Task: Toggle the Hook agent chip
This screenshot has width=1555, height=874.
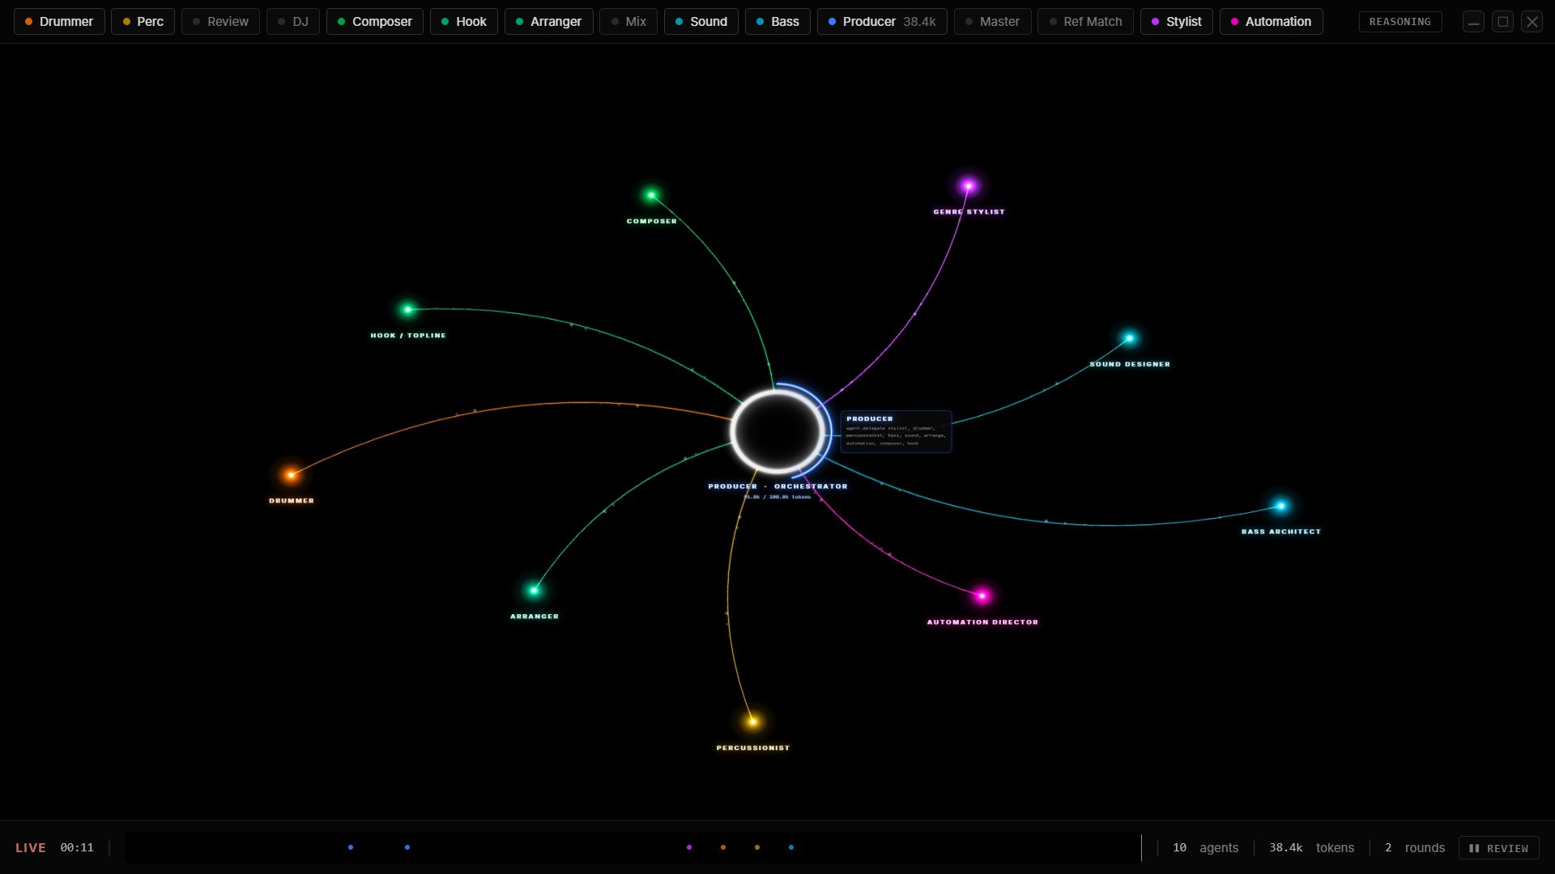Action: tap(464, 22)
